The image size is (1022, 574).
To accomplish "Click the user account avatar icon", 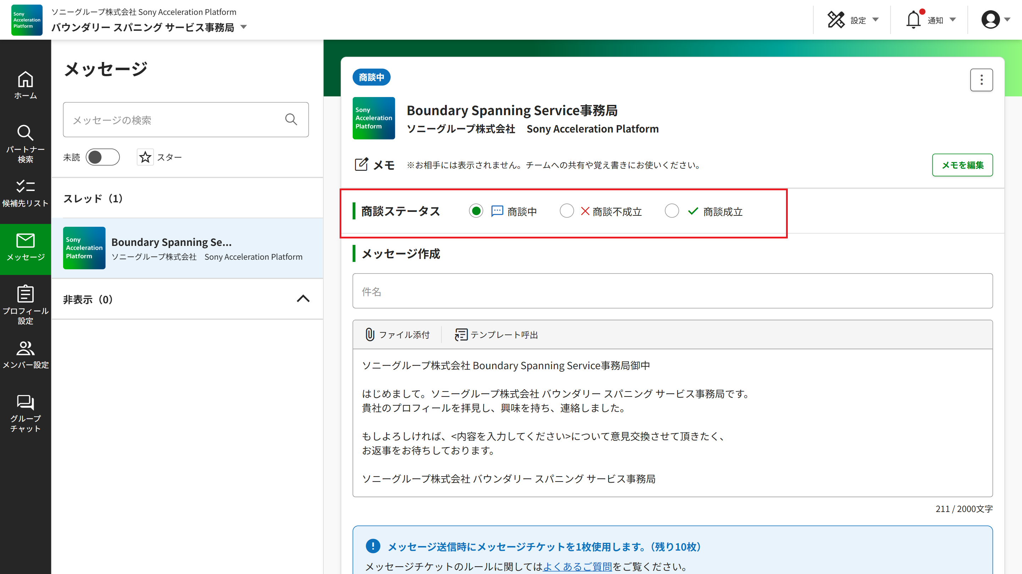I will tap(990, 19).
